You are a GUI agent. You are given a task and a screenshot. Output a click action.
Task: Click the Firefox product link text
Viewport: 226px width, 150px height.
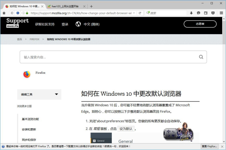point(40,73)
